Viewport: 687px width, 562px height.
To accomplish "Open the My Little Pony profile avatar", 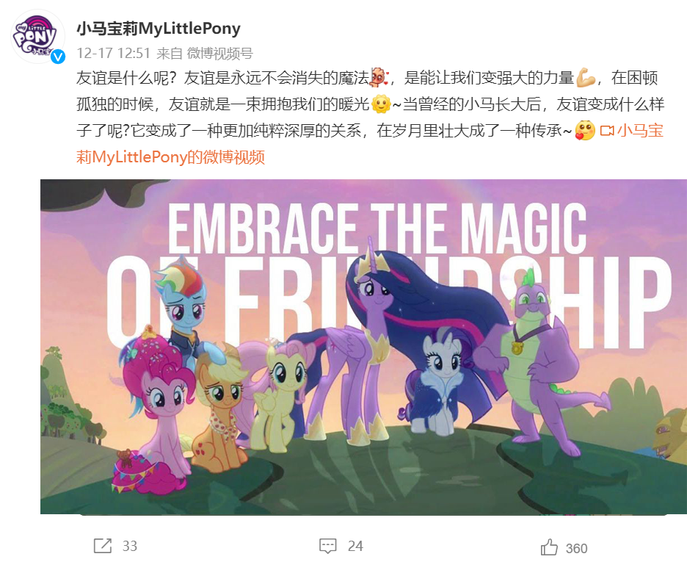I will point(37,36).
